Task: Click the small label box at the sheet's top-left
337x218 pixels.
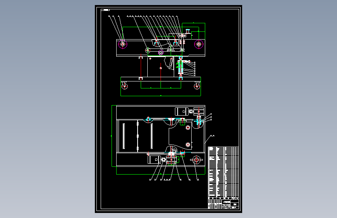Action: click(x=105, y=10)
